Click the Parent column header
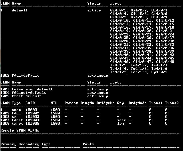The width and height of the screenshot is (183, 151). 71,103
